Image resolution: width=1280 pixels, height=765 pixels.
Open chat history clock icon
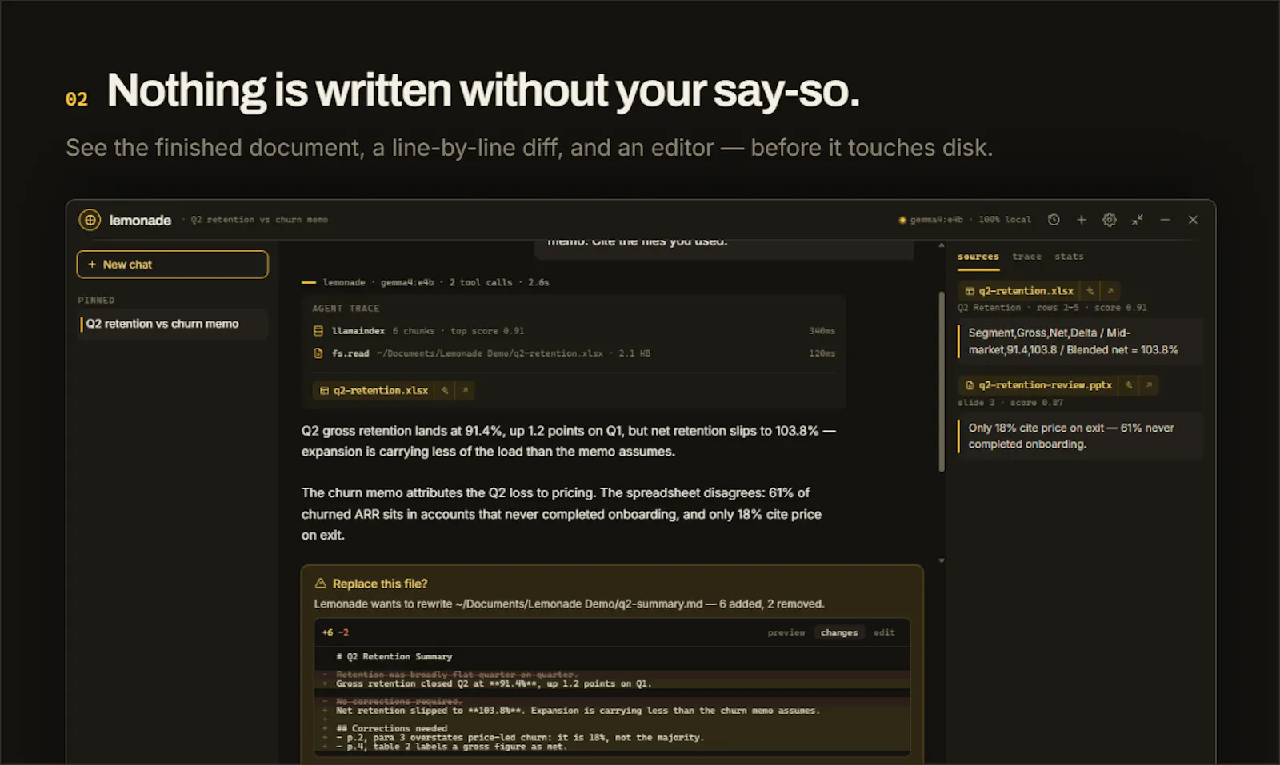coord(1054,220)
